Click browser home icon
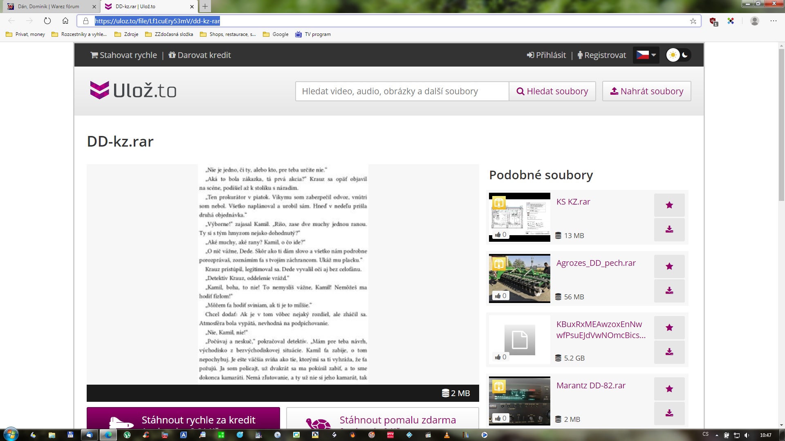The height and width of the screenshot is (441, 785). [65, 21]
